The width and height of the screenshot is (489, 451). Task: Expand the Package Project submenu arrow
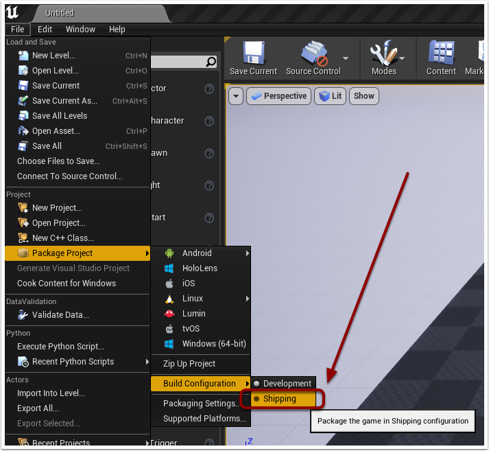point(147,253)
